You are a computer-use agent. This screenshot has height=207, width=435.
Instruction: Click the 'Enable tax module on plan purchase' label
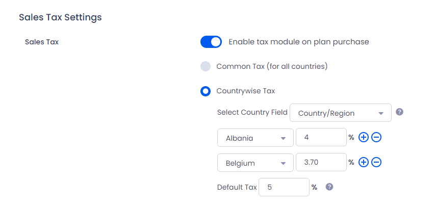pyautogui.click(x=299, y=42)
